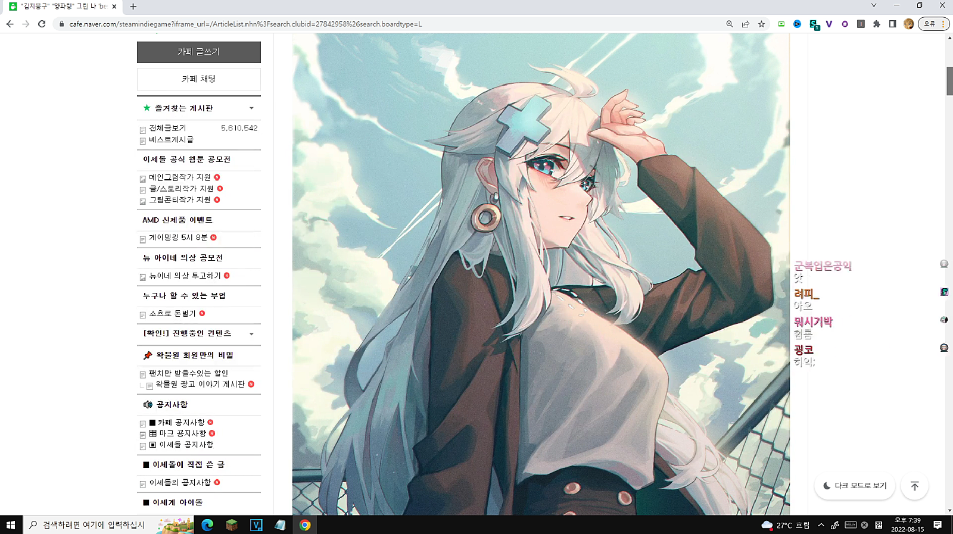
Task: Switch to Chrome in the taskbar
Action: pos(305,524)
